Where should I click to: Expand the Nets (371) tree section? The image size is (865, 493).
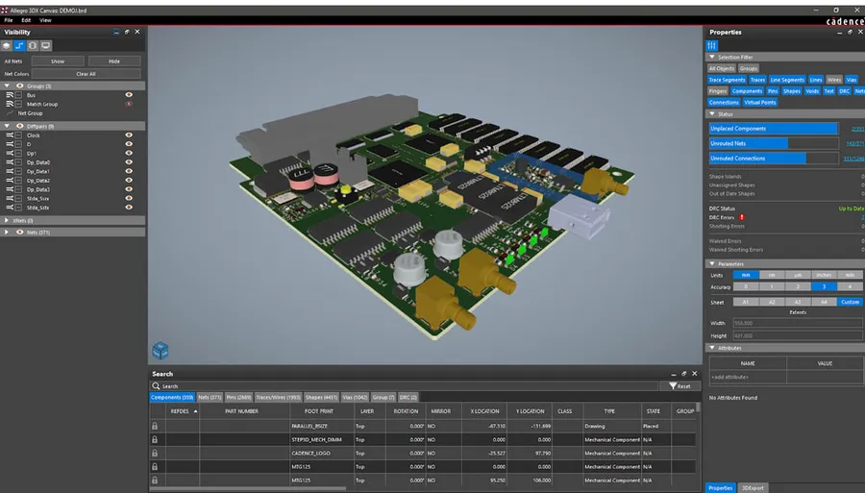click(x=7, y=233)
